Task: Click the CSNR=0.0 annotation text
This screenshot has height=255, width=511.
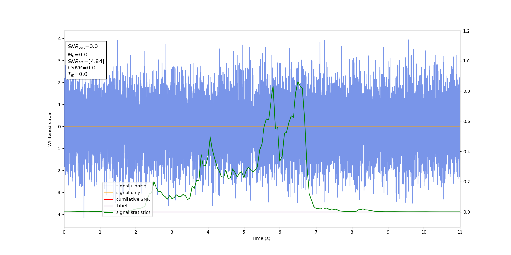Action: (81, 68)
